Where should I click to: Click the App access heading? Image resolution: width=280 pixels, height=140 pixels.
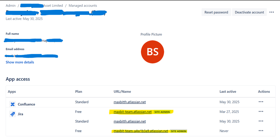point(18,79)
